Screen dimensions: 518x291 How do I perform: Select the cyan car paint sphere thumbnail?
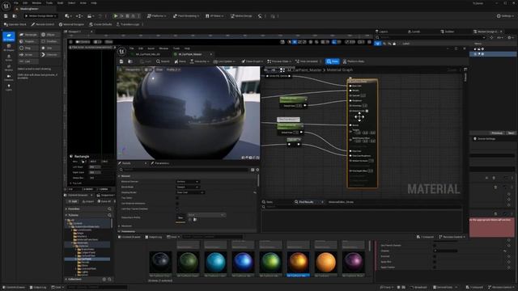tap(215, 262)
